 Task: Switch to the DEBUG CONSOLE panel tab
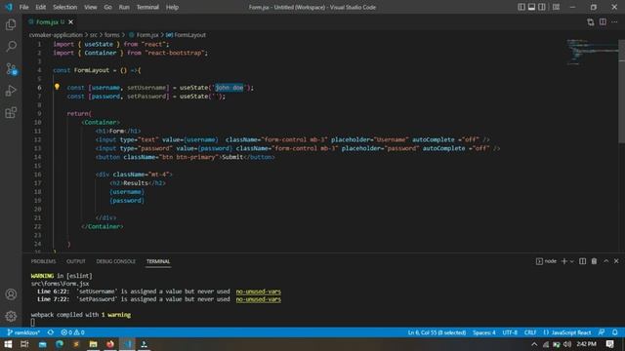tap(115, 261)
